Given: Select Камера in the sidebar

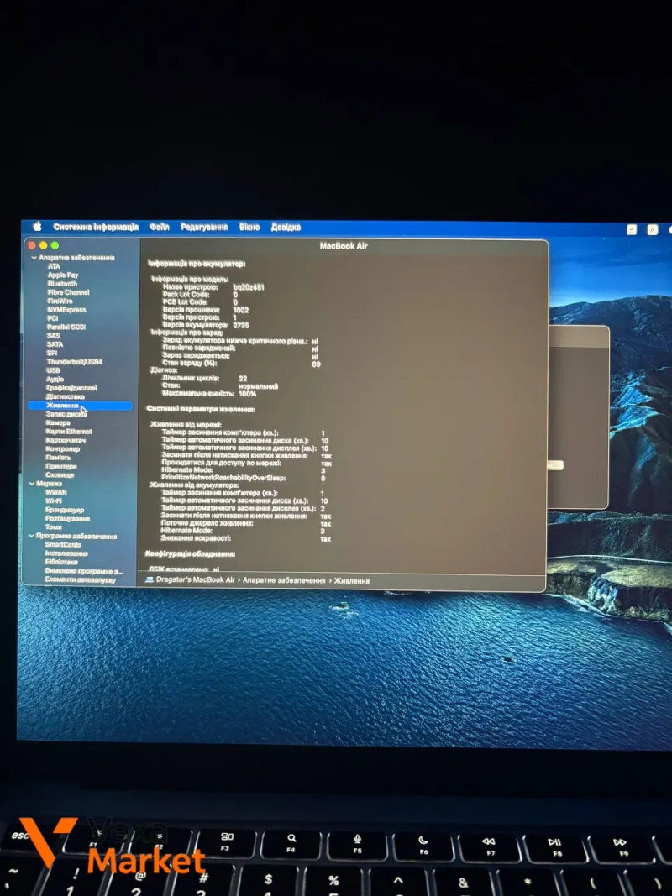Looking at the screenshot, I should click(58, 423).
